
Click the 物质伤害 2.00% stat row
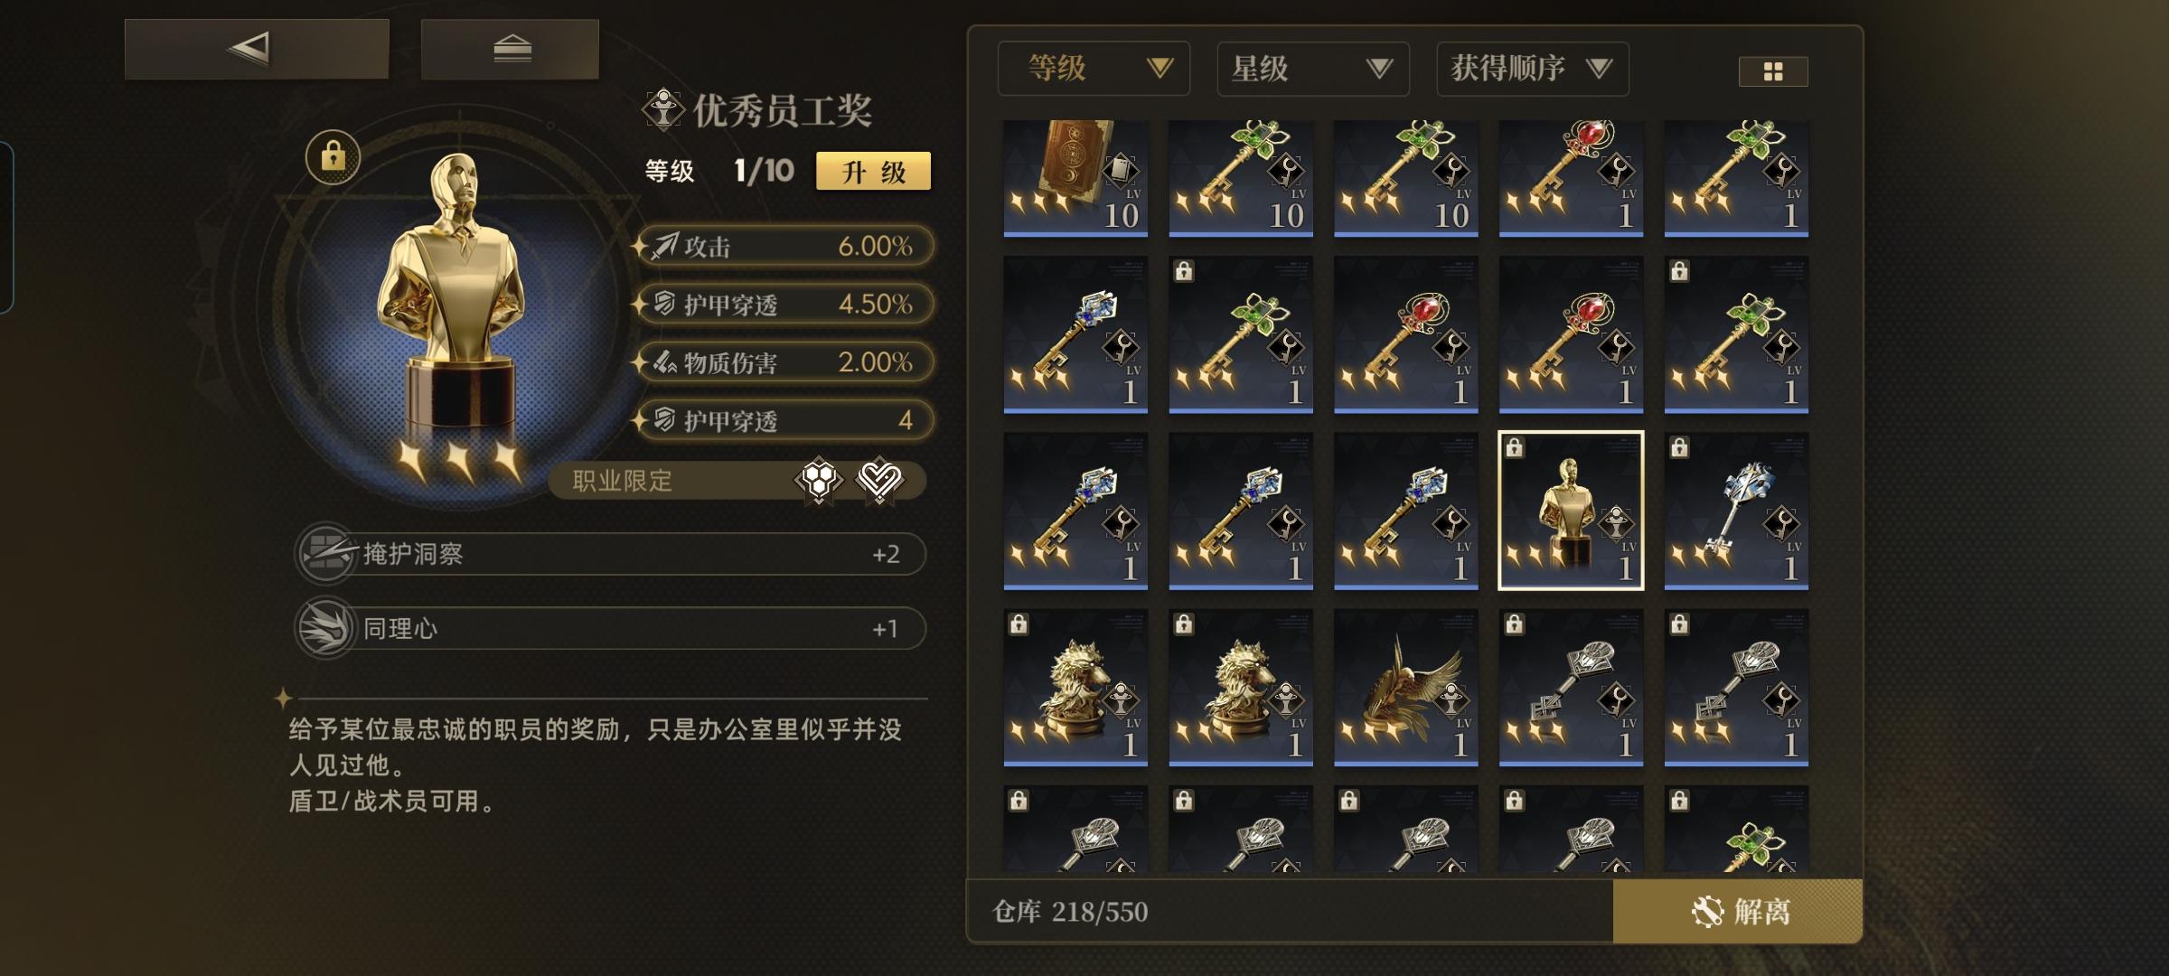784,362
